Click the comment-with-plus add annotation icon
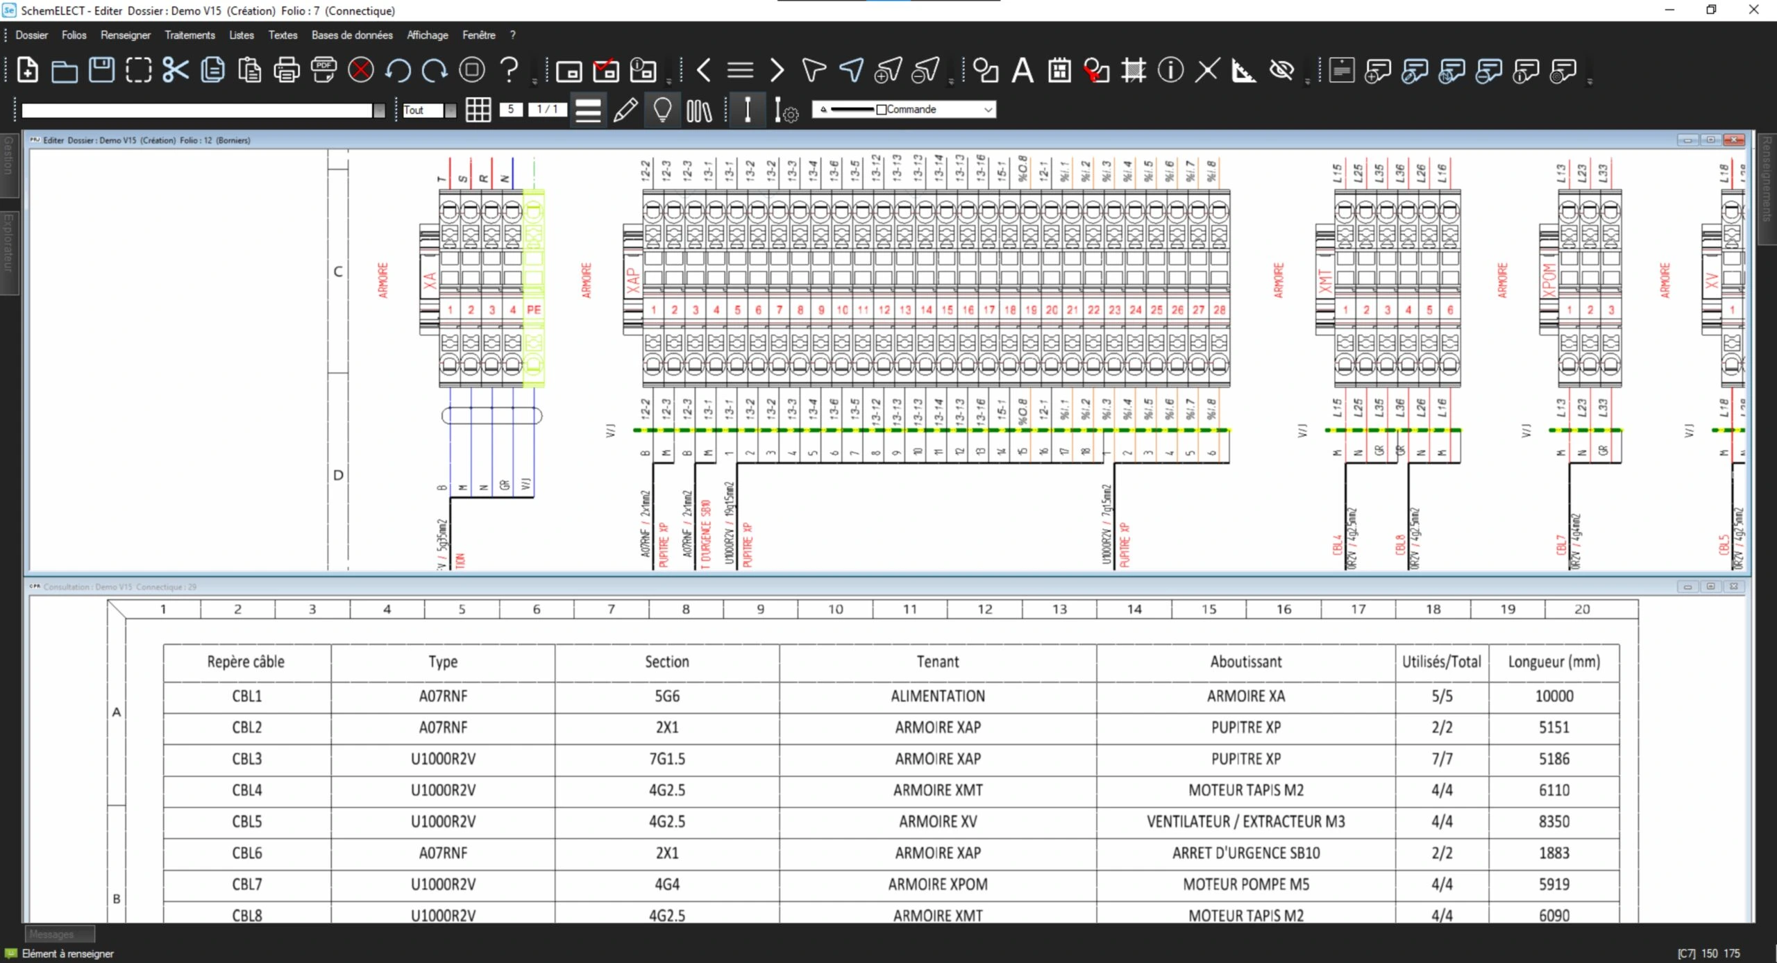 point(1377,70)
